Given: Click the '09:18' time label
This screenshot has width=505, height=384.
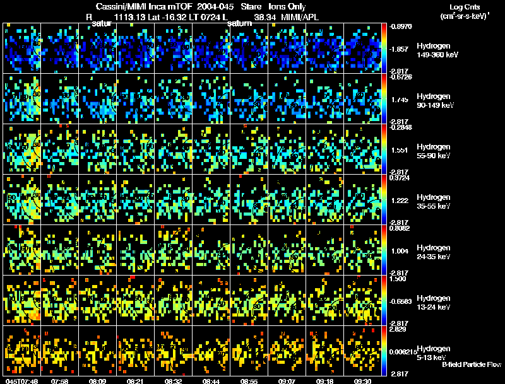Looking at the screenshot, I should tap(324, 381).
